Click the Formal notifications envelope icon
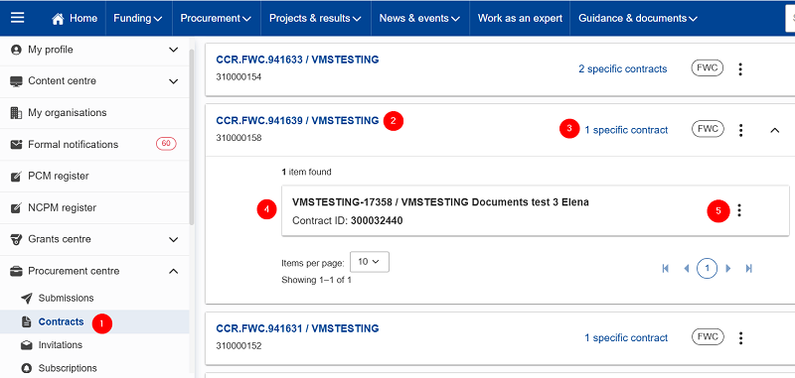The height and width of the screenshot is (378, 795). click(x=16, y=144)
